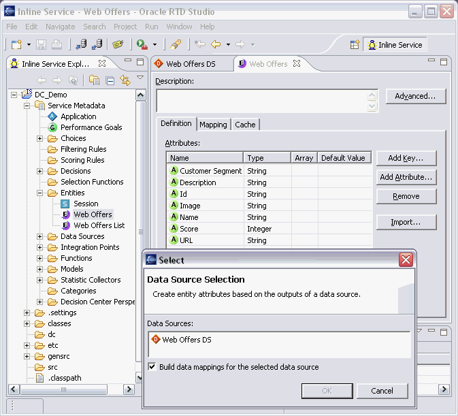Open the New toolbar dropdown arrow
The image size is (458, 416).
pos(29,45)
